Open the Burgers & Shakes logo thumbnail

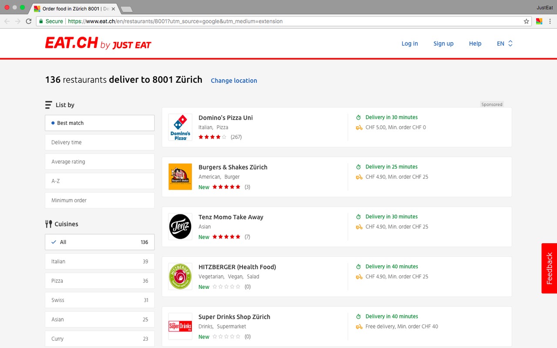[x=180, y=177]
